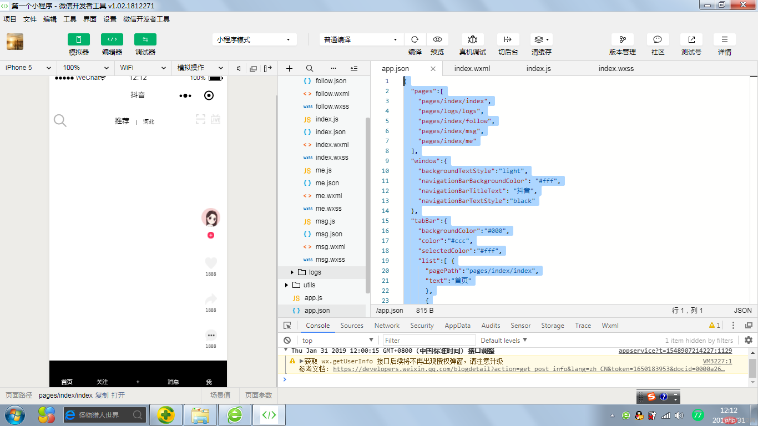Viewport: 758px width, 426px height.
Task: Open the 设置 menu
Action: (x=110, y=19)
